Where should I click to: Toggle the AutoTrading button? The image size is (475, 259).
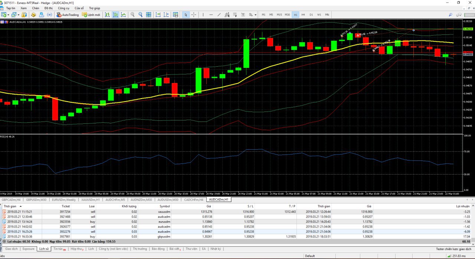pos(68,15)
